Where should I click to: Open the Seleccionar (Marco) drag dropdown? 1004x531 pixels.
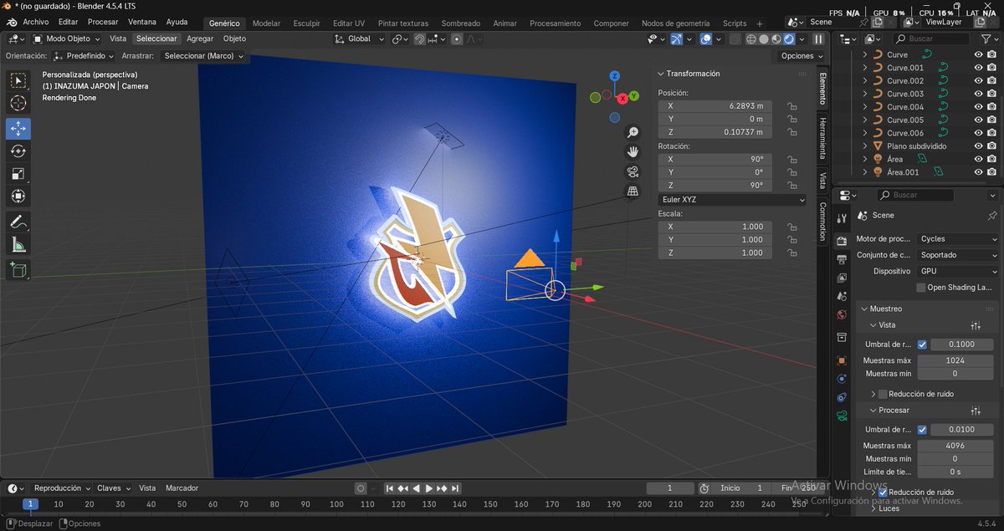click(203, 56)
